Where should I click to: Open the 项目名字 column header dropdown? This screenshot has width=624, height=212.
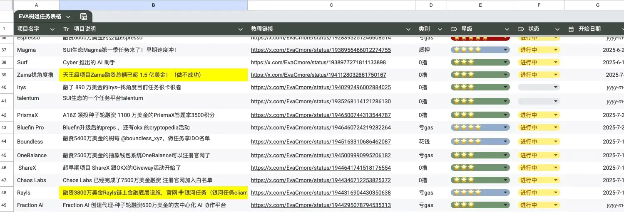click(52, 29)
